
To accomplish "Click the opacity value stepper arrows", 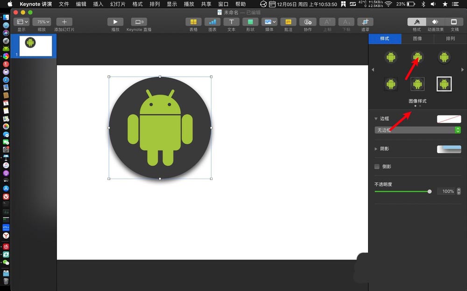I will (x=459, y=191).
